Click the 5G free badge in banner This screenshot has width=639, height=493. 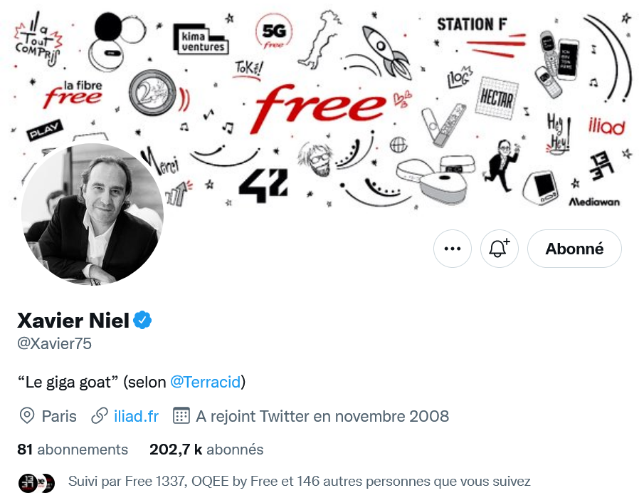tap(274, 33)
